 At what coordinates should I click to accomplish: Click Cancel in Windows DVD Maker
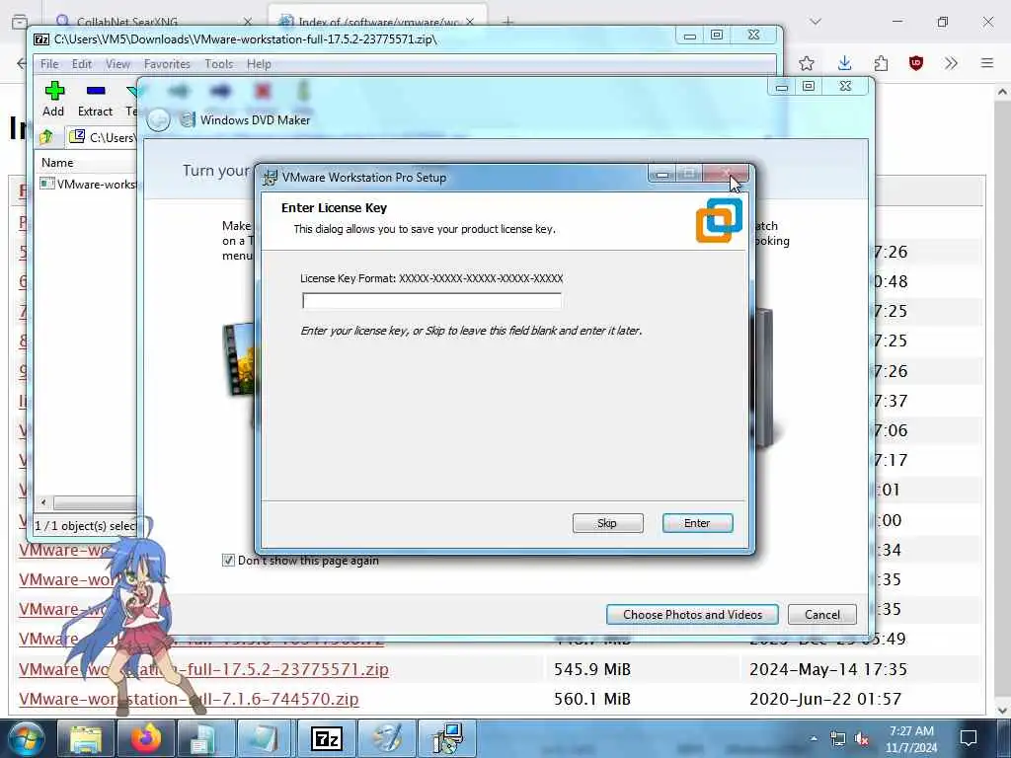click(x=822, y=614)
